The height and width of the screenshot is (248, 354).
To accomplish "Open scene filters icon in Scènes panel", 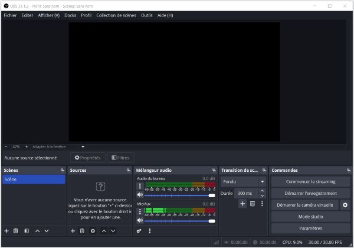I will point(27,231).
